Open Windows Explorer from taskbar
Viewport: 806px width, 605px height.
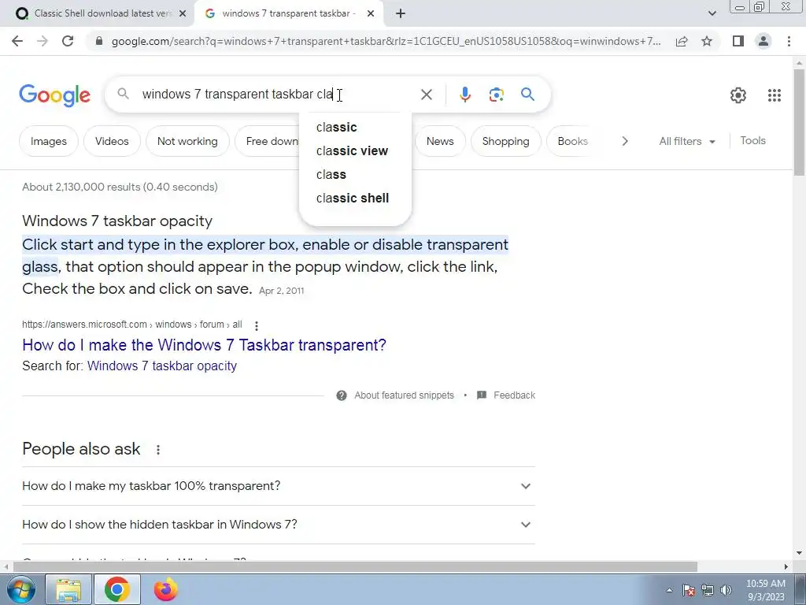(x=68, y=589)
